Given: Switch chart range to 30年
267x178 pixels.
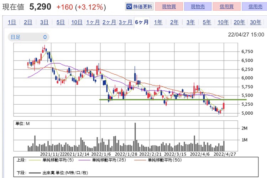Looking at the screenshot, I should point(256,22).
